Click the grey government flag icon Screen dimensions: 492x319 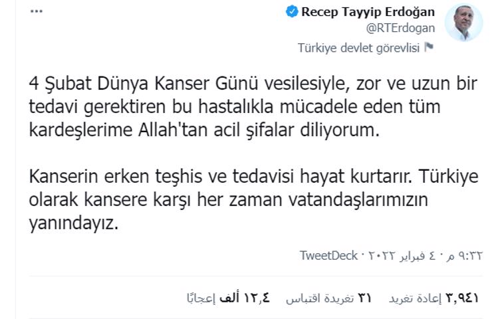pyautogui.click(x=430, y=47)
